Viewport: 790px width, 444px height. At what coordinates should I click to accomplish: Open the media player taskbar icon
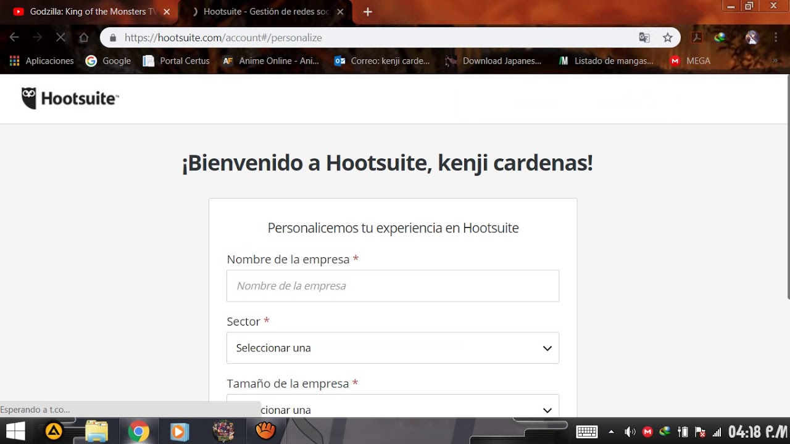point(180,431)
